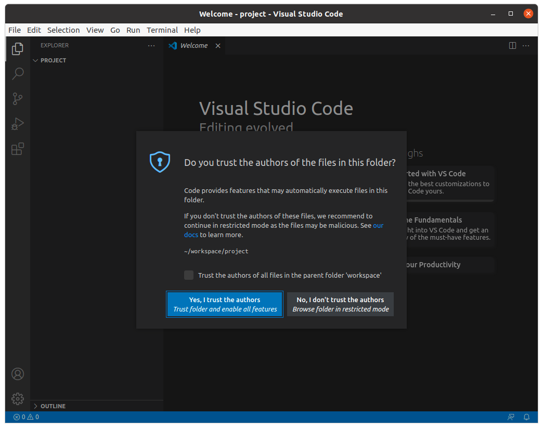Image resolution: width=543 pixels, height=428 pixels.
Task: Click the EXPLORER panel title
Action: (x=55, y=45)
